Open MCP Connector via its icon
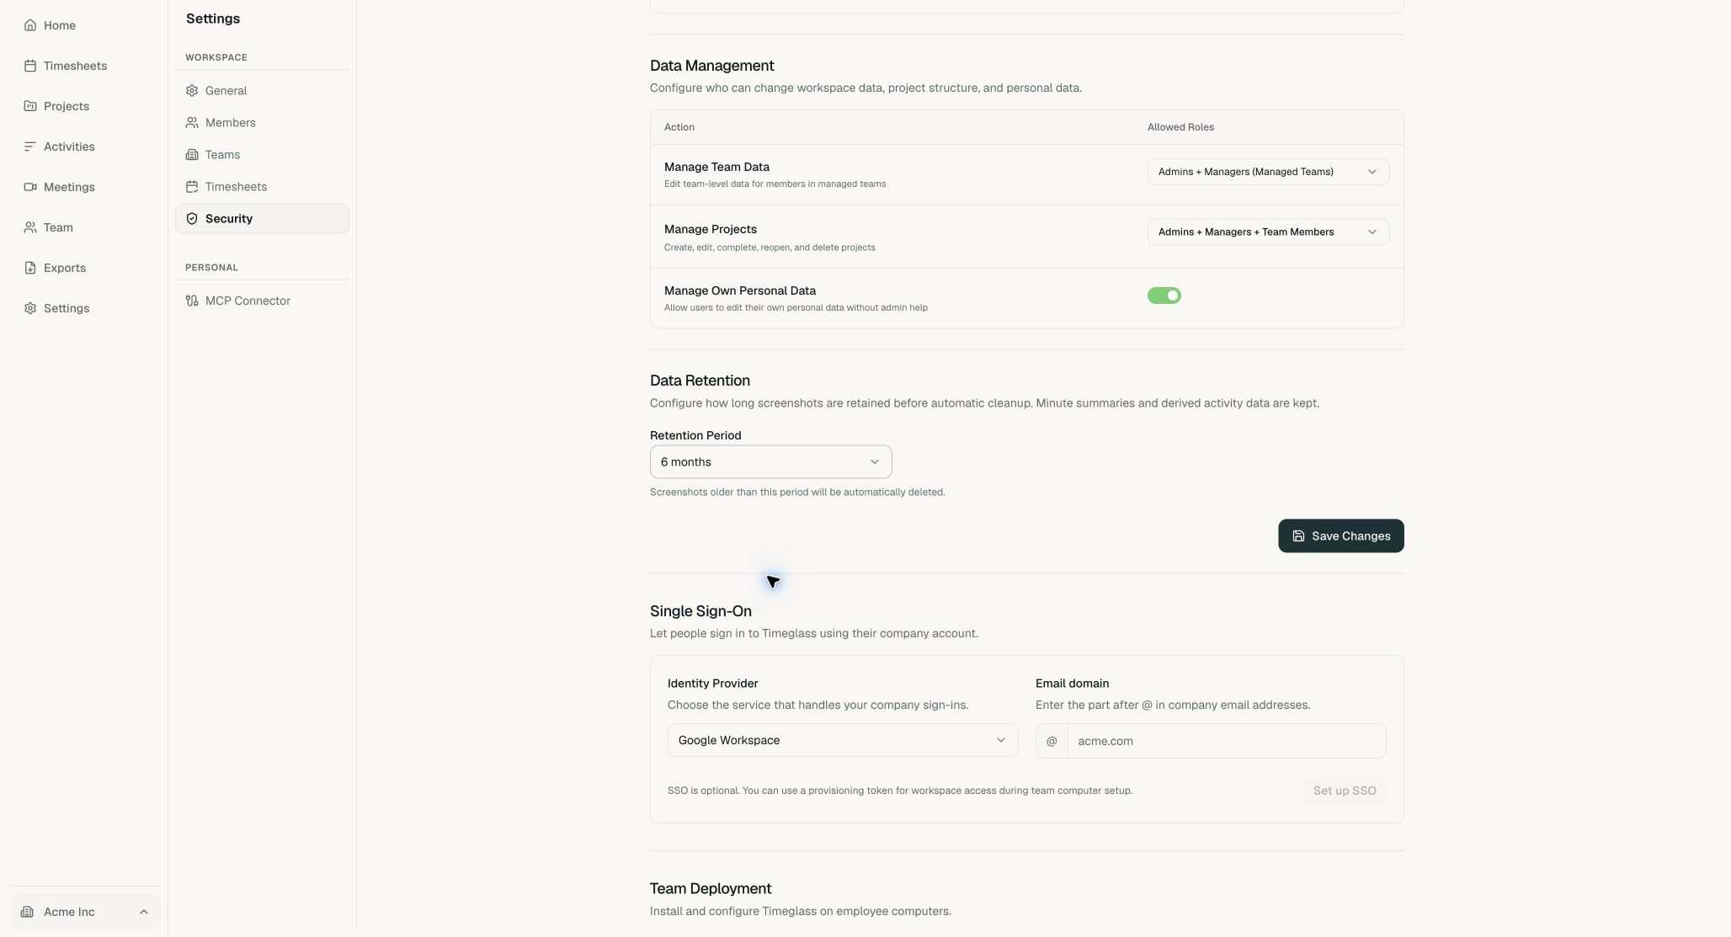 (192, 301)
